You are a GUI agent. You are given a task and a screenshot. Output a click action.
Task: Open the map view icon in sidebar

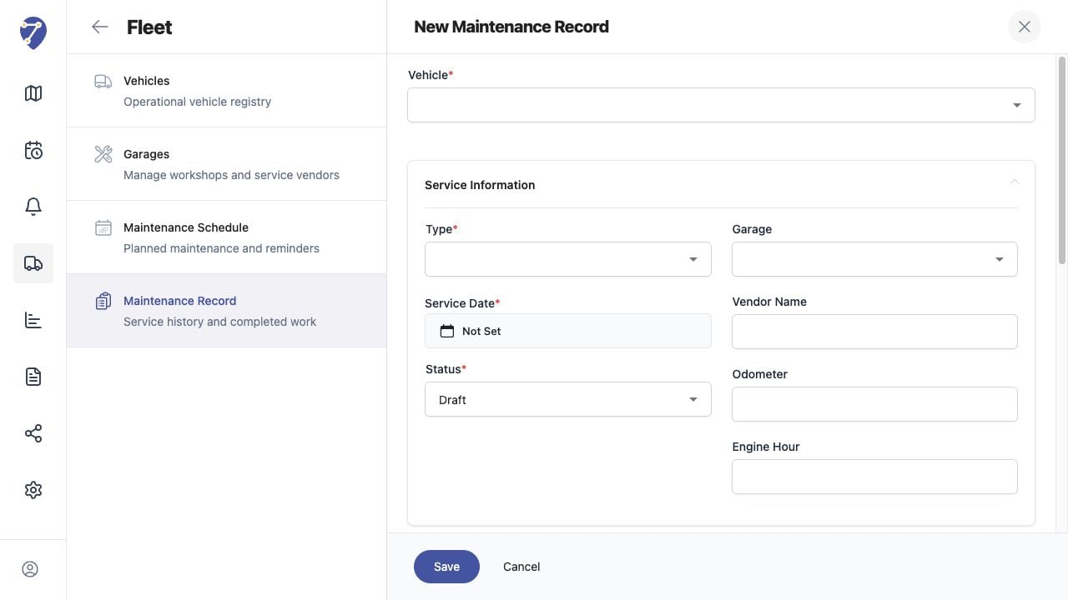click(x=33, y=93)
